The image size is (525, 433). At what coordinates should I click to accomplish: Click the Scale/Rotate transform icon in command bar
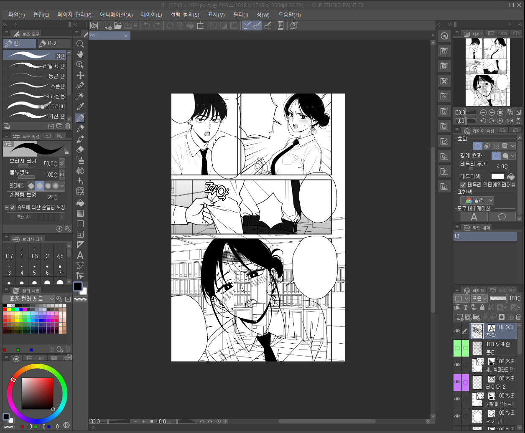(200, 25)
